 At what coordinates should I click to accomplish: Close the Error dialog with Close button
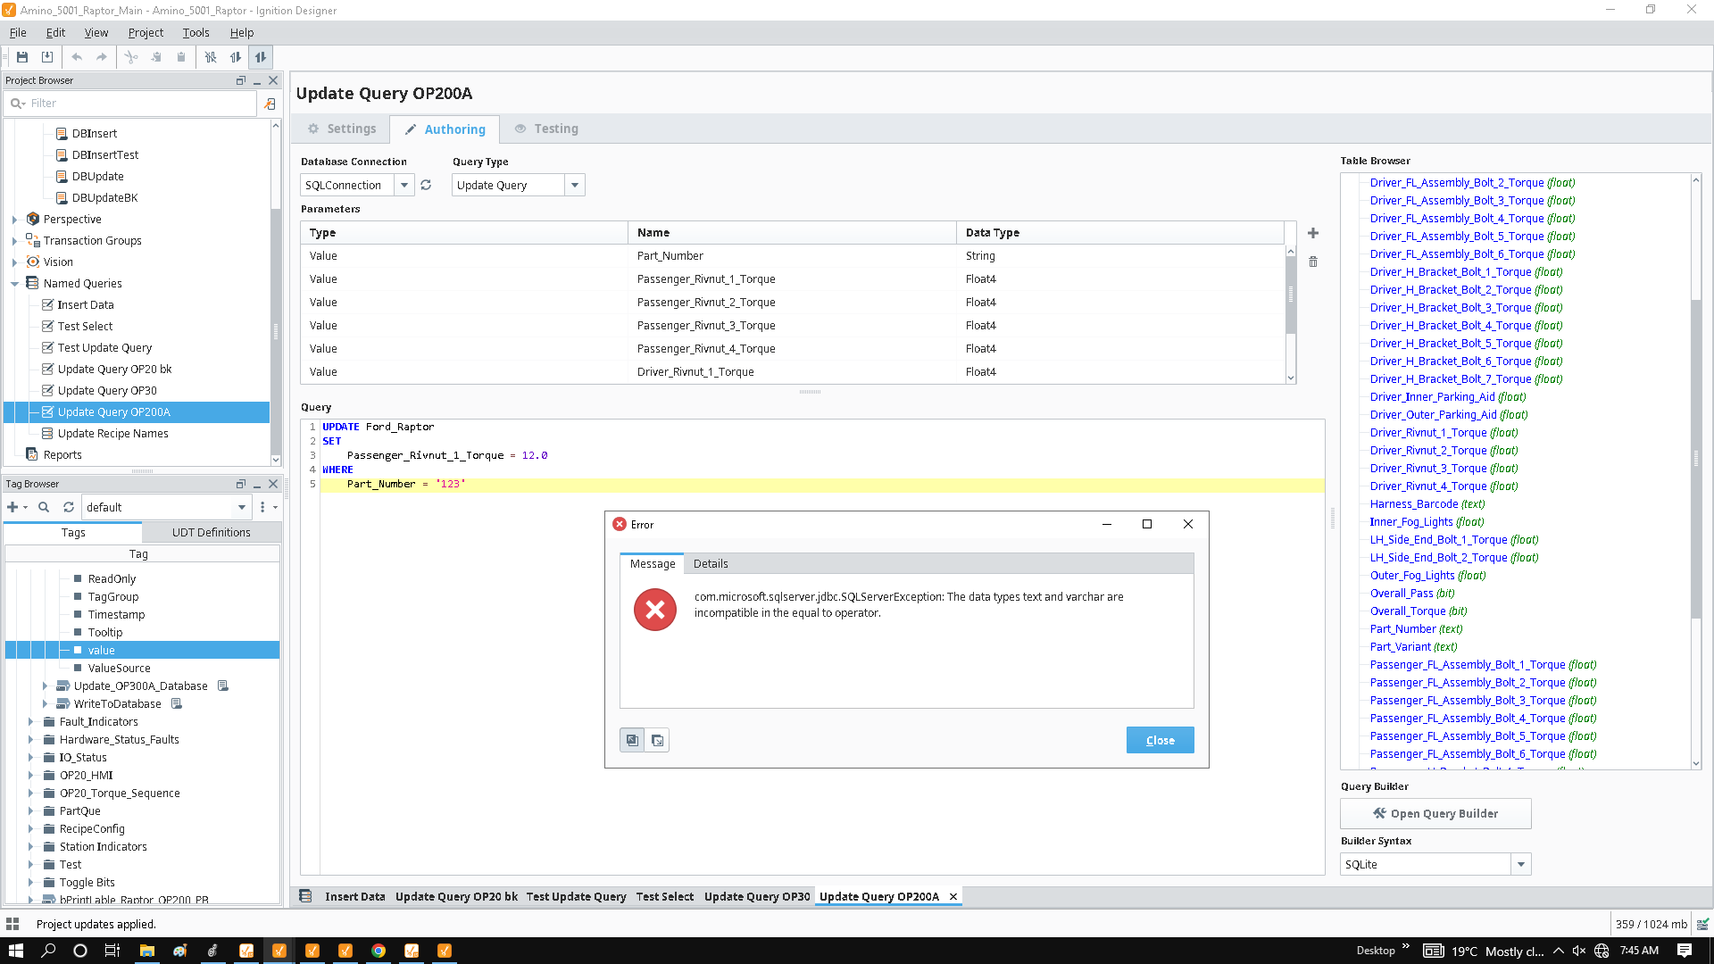point(1160,740)
